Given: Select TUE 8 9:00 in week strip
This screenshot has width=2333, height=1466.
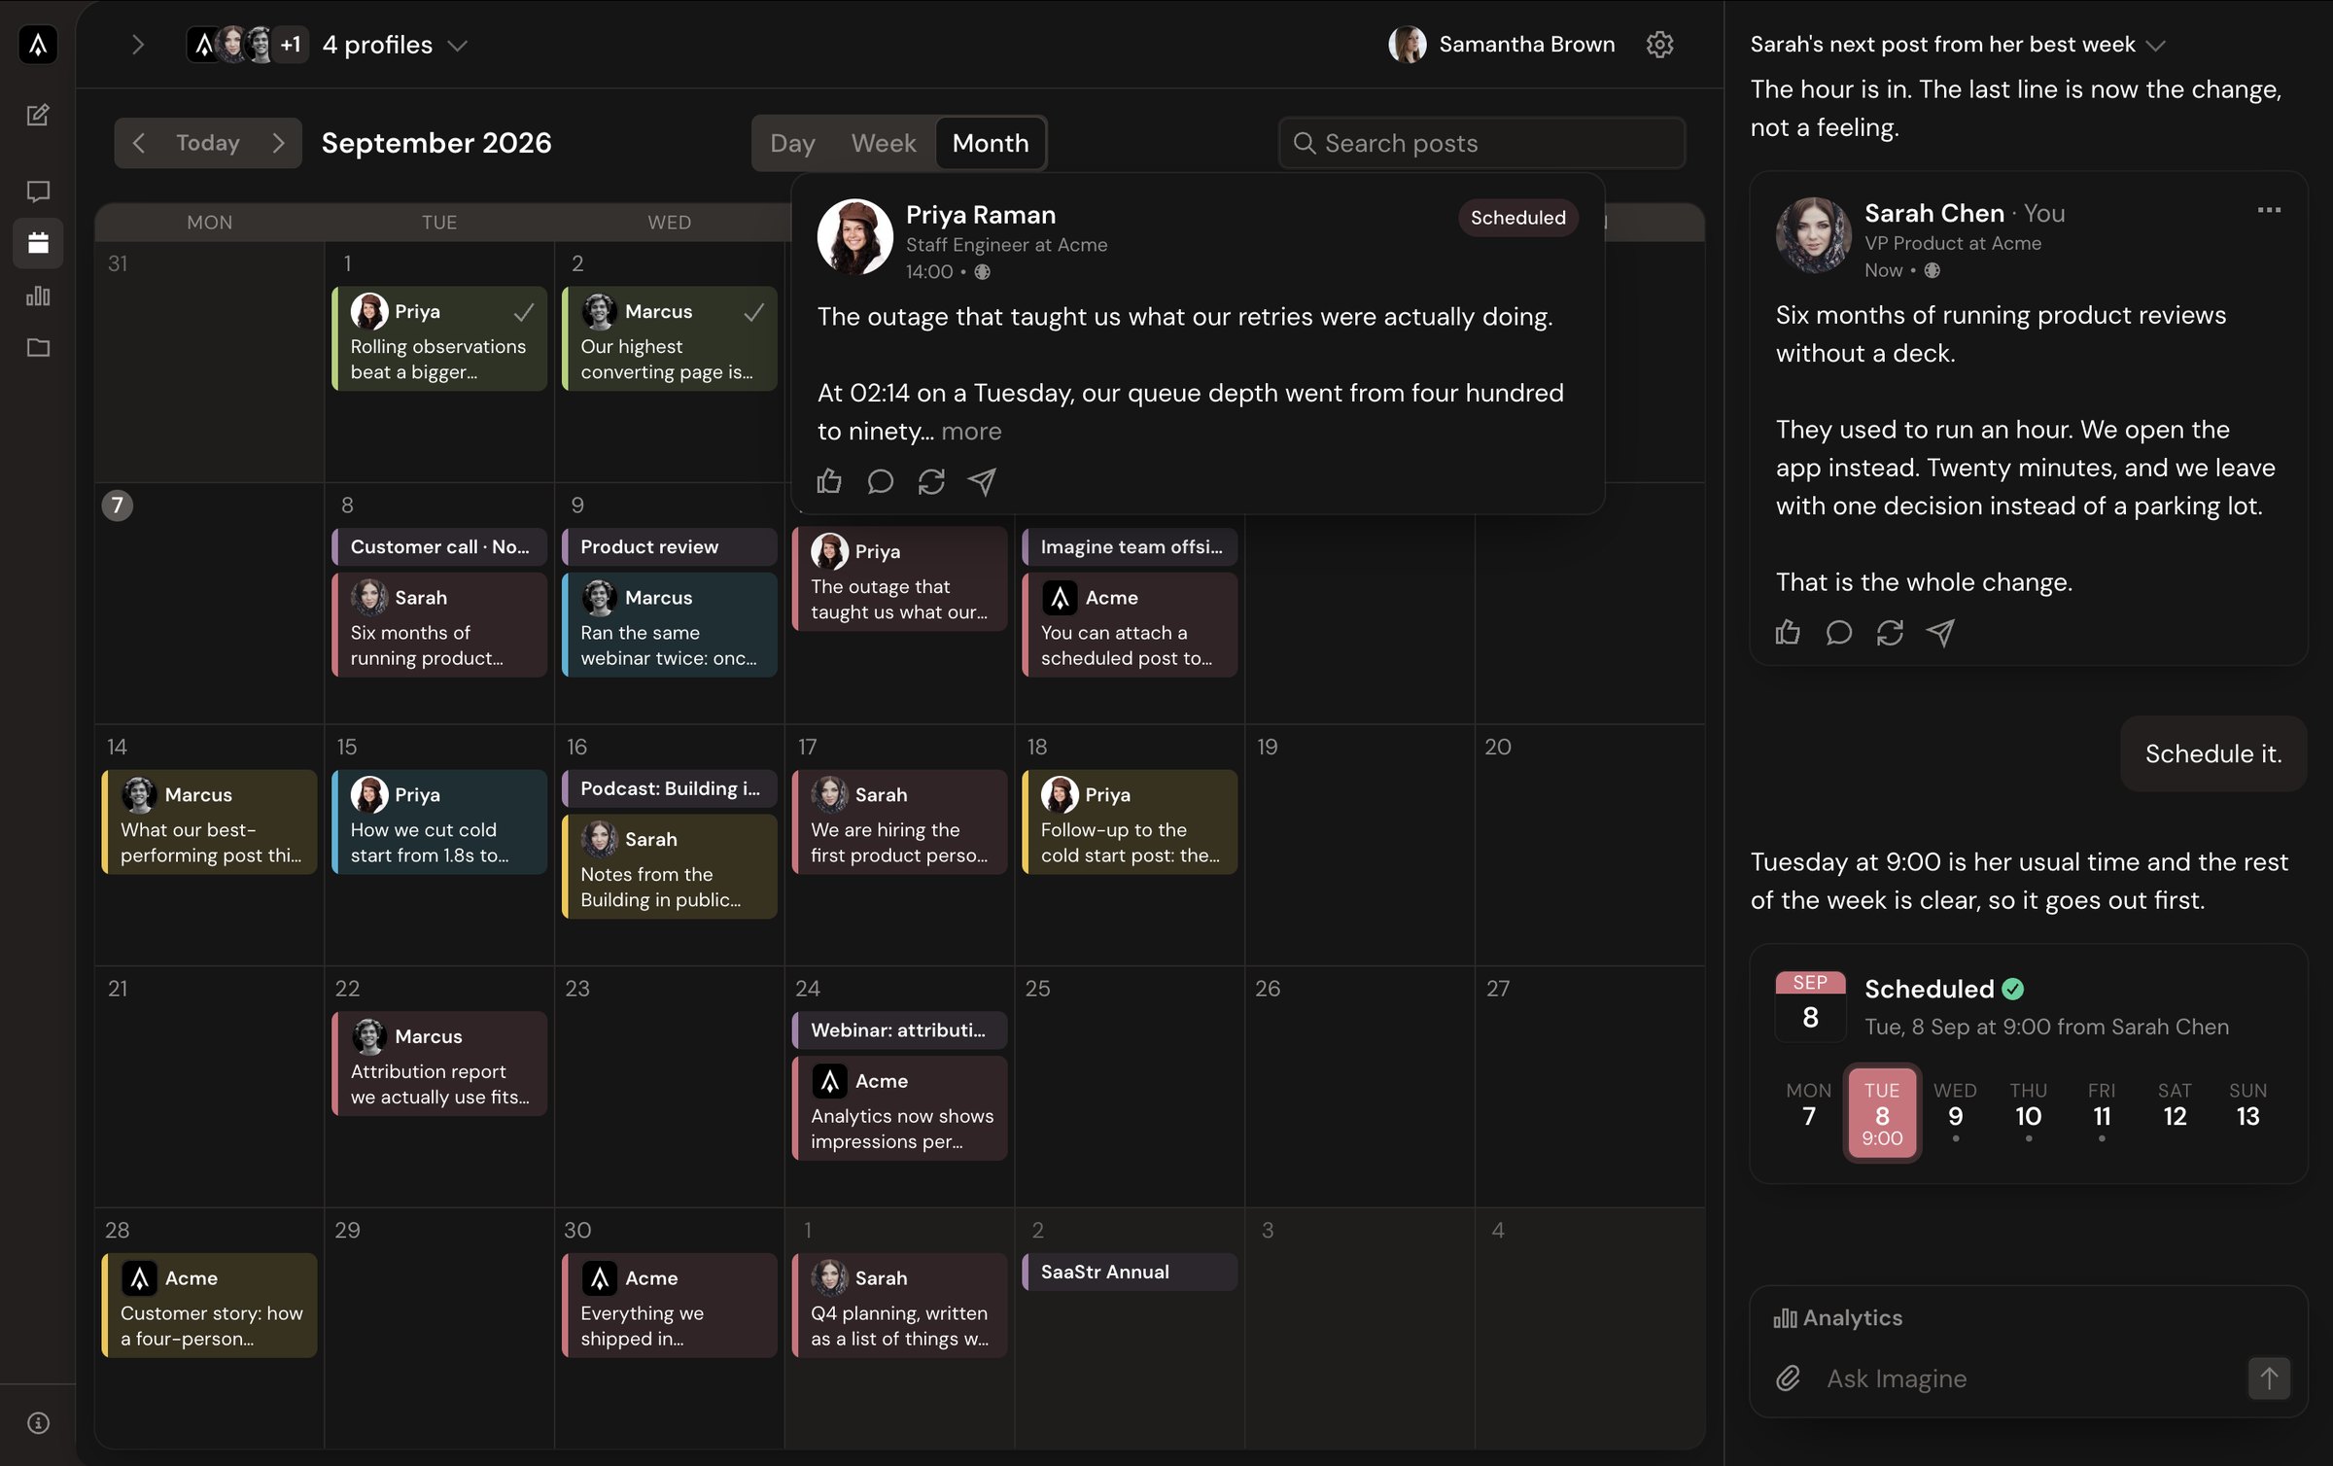Looking at the screenshot, I should (1882, 1113).
